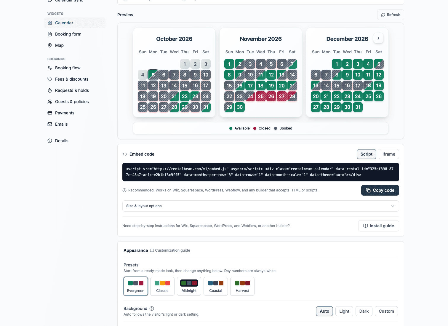Select the Midnight color preset
Image resolution: width=448 pixels, height=326 pixels.
[189, 286]
